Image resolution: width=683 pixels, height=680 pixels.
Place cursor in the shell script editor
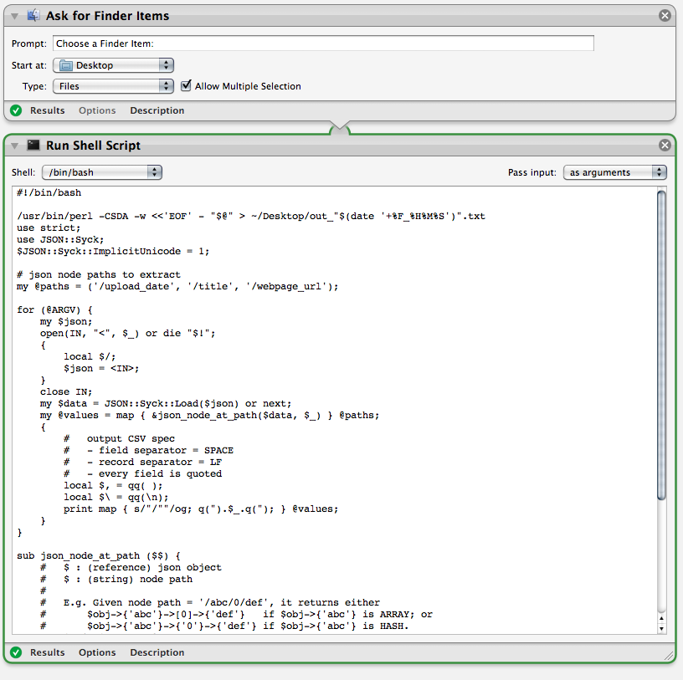point(335,376)
